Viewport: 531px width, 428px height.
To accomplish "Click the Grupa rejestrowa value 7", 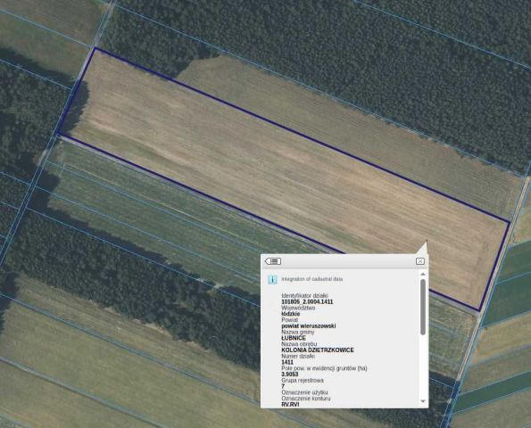I will 283,386.
